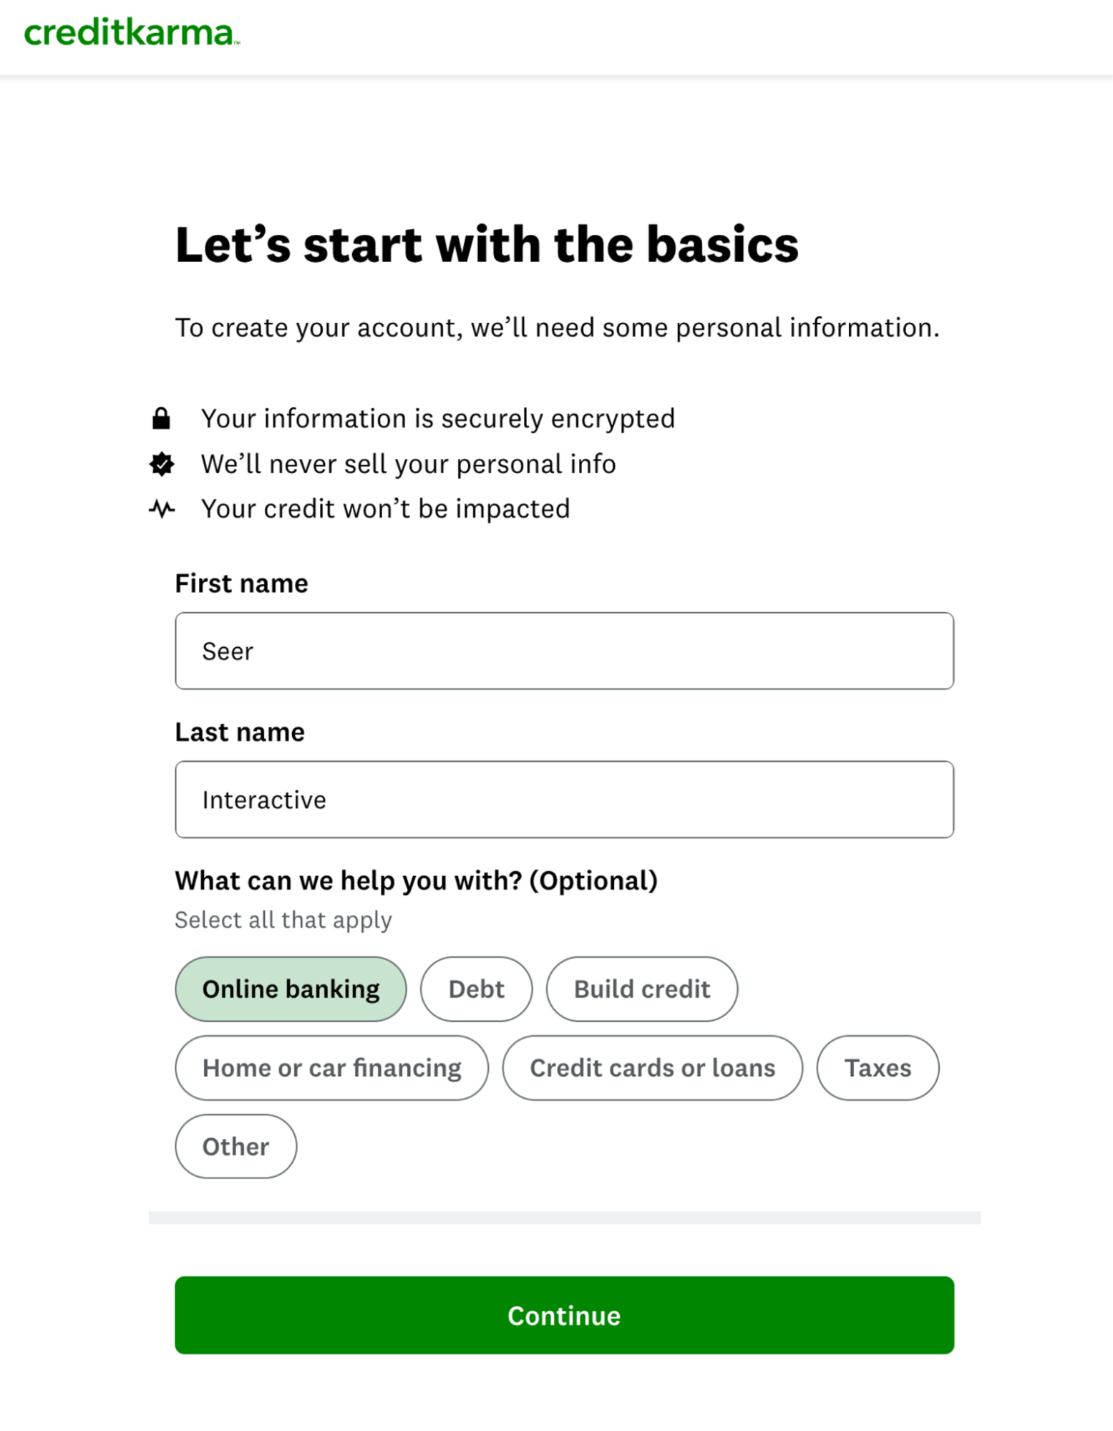Click the Credit Karma logo
Viewport: 1113px width, 1431px height.
tap(132, 33)
